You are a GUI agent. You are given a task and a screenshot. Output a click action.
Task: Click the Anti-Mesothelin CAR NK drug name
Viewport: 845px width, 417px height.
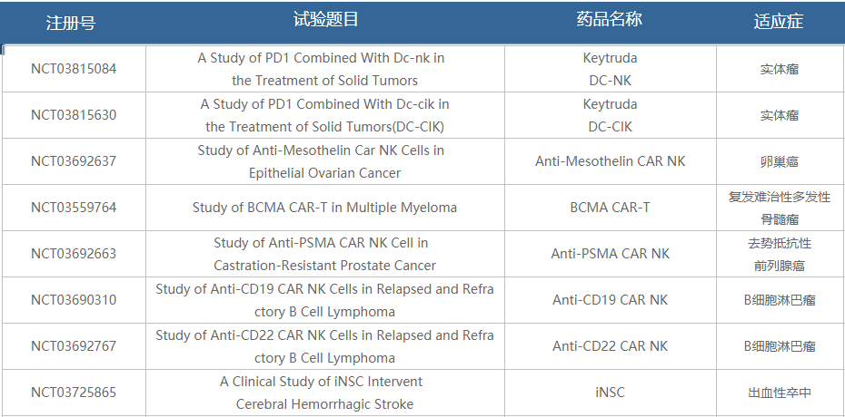[x=610, y=161]
